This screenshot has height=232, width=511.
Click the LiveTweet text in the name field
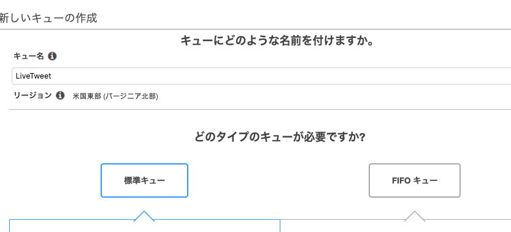click(33, 76)
